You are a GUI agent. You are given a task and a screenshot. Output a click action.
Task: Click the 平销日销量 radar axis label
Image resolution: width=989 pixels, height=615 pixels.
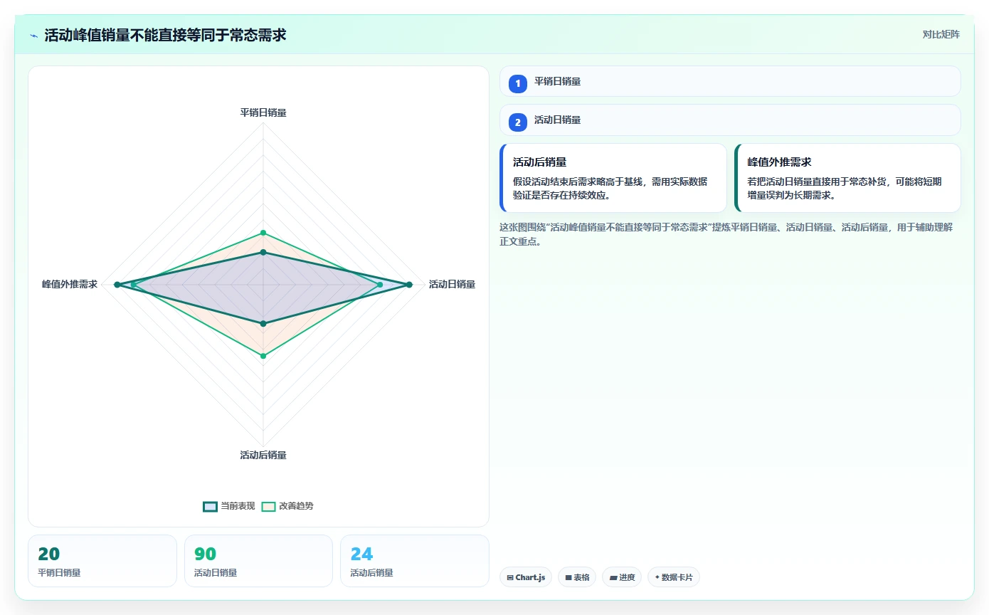tap(263, 112)
